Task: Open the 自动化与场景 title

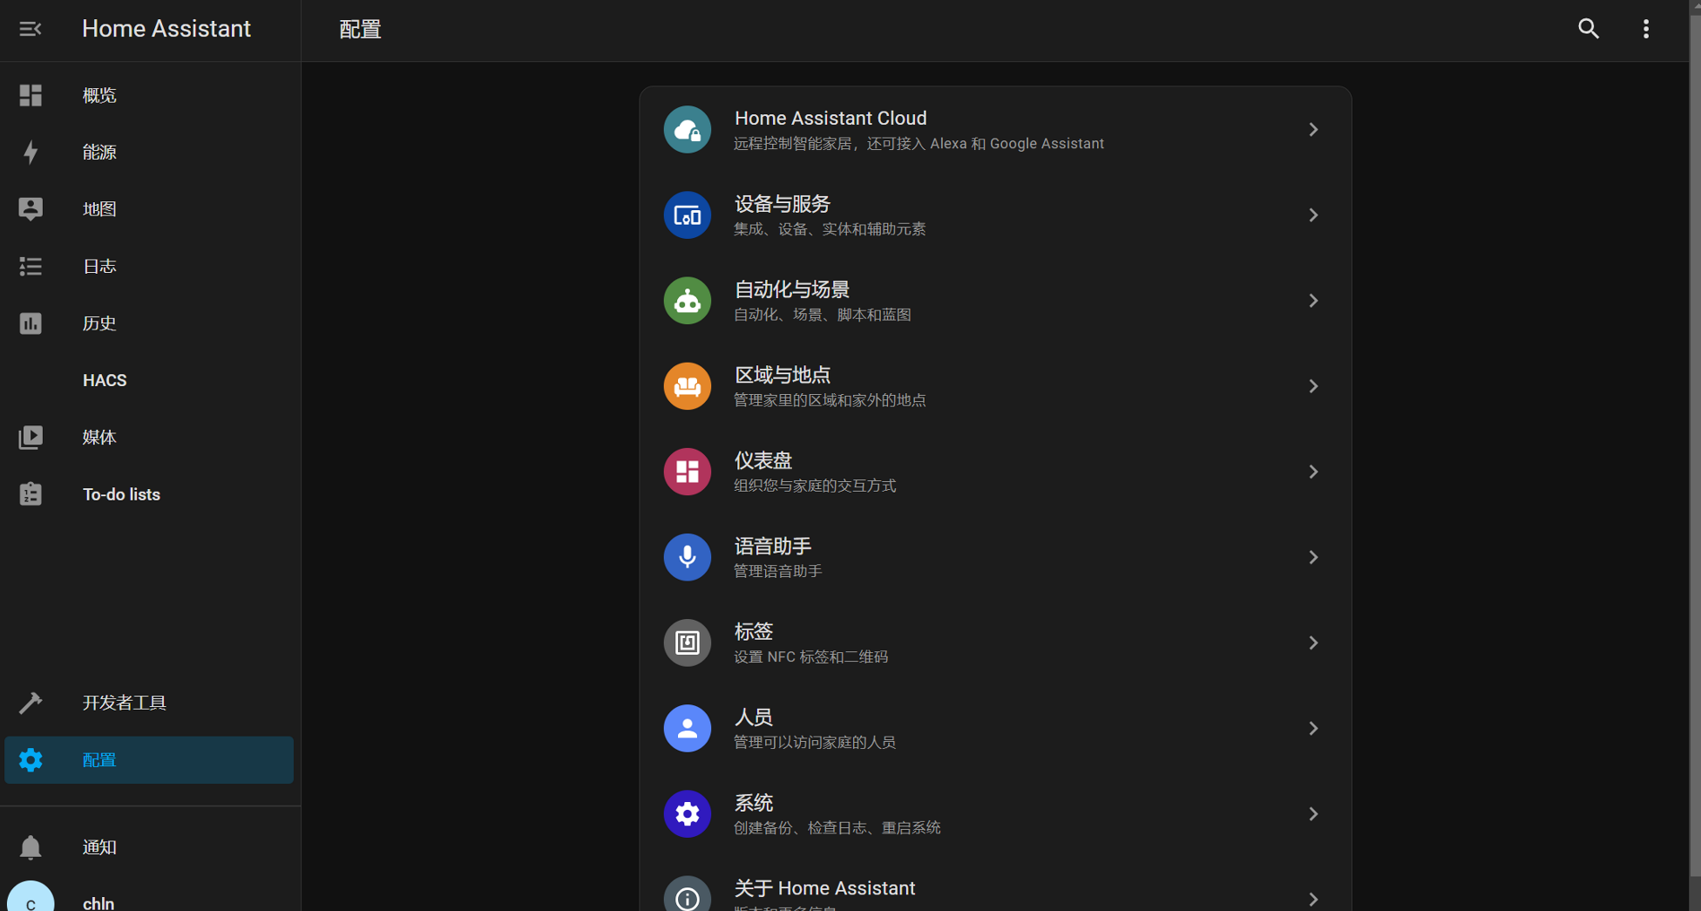Action: (x=792, y=289)
